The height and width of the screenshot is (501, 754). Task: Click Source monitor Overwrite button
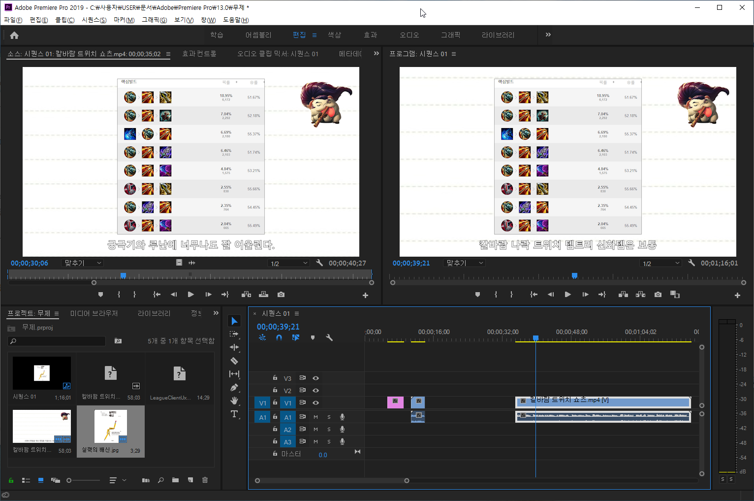[263, 295]
